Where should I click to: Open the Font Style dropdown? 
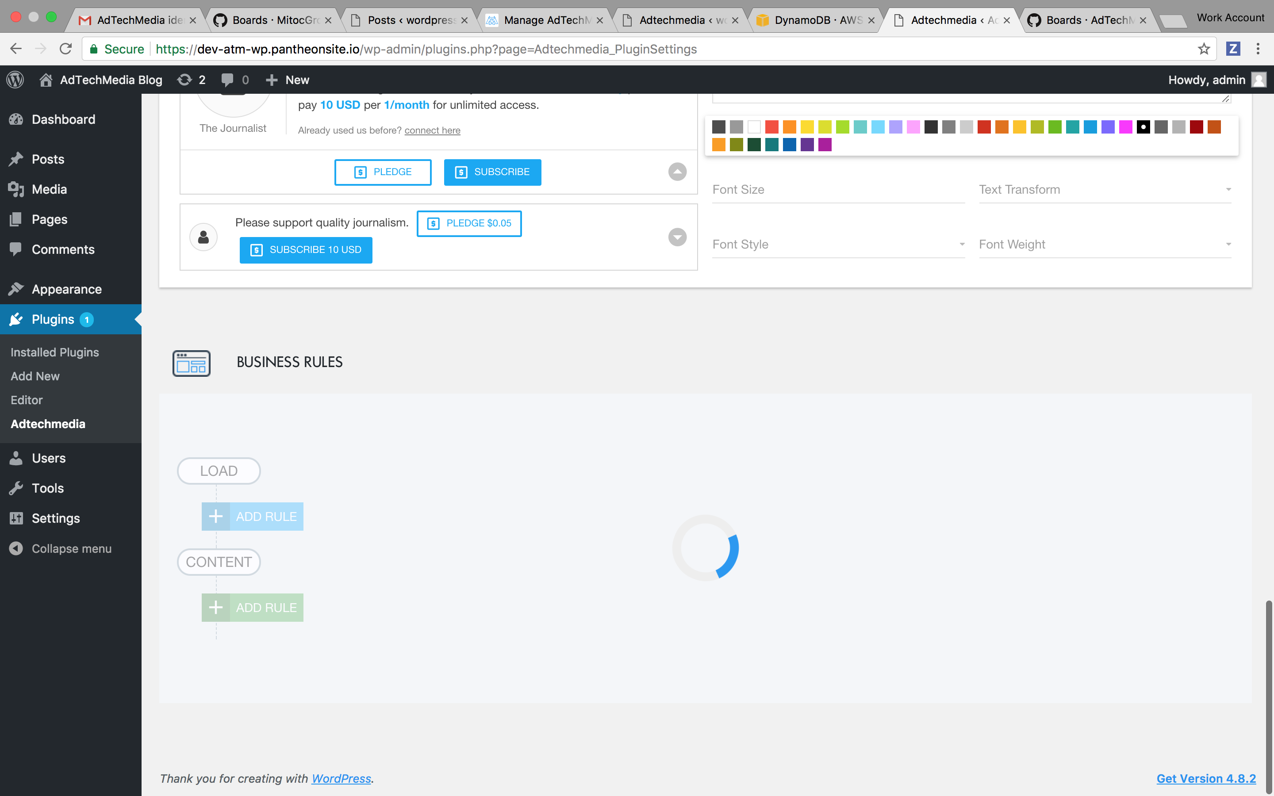tap(838, 244)
